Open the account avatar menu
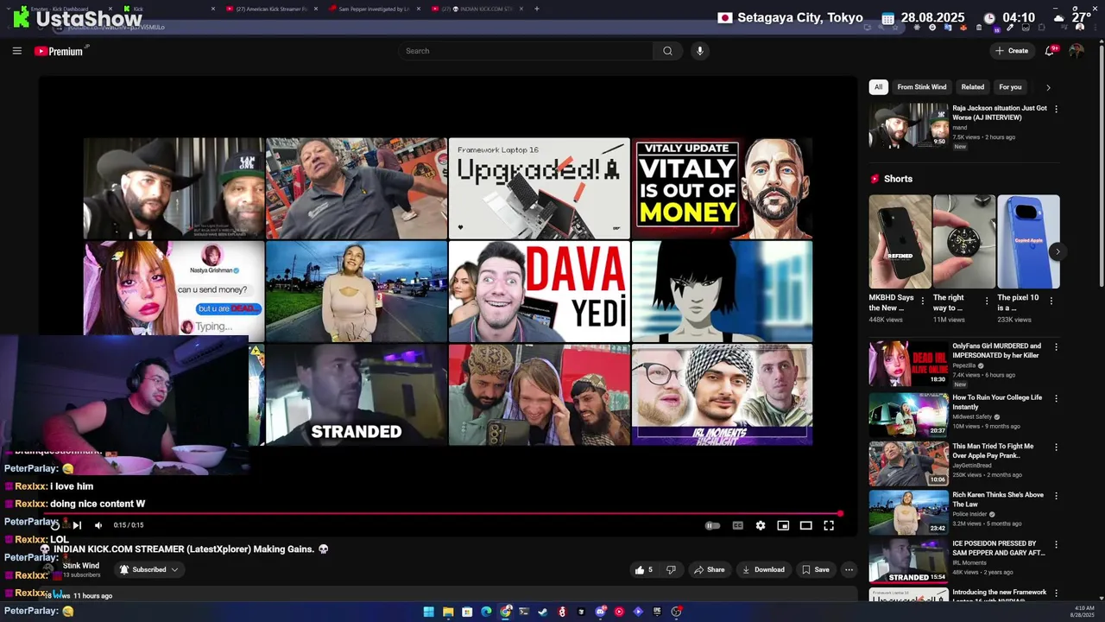The height and width of the screenshot is (622, 1105). (x=1076, y=51)
